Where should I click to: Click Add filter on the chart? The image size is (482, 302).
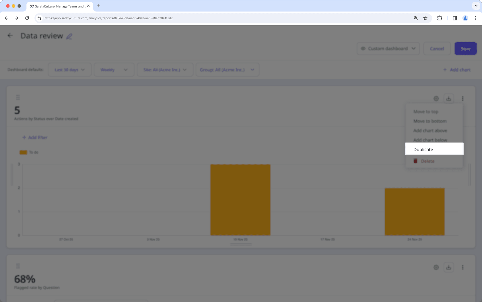[34, 137]
